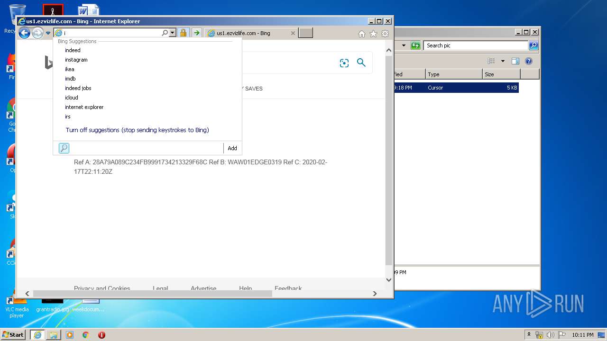
Task: Open VLC media player desktop shortcut
Action: [x=17, y=305]
